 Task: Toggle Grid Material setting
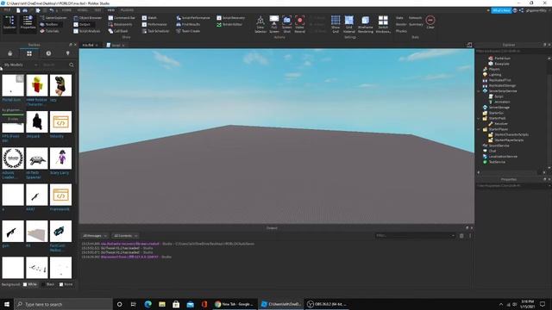tap(348, 24)
